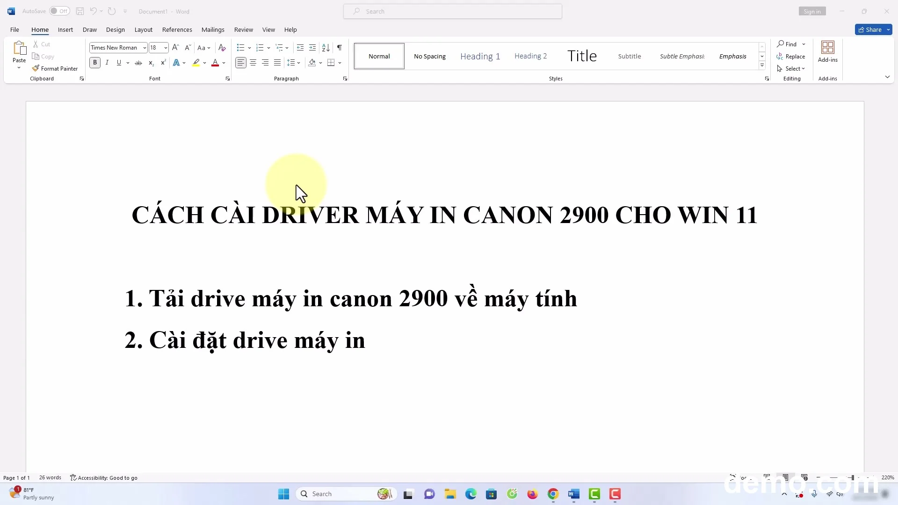Click the Paste clipboard icon
Viewport: 898px width, 505px height.
[x=19, y=48]
